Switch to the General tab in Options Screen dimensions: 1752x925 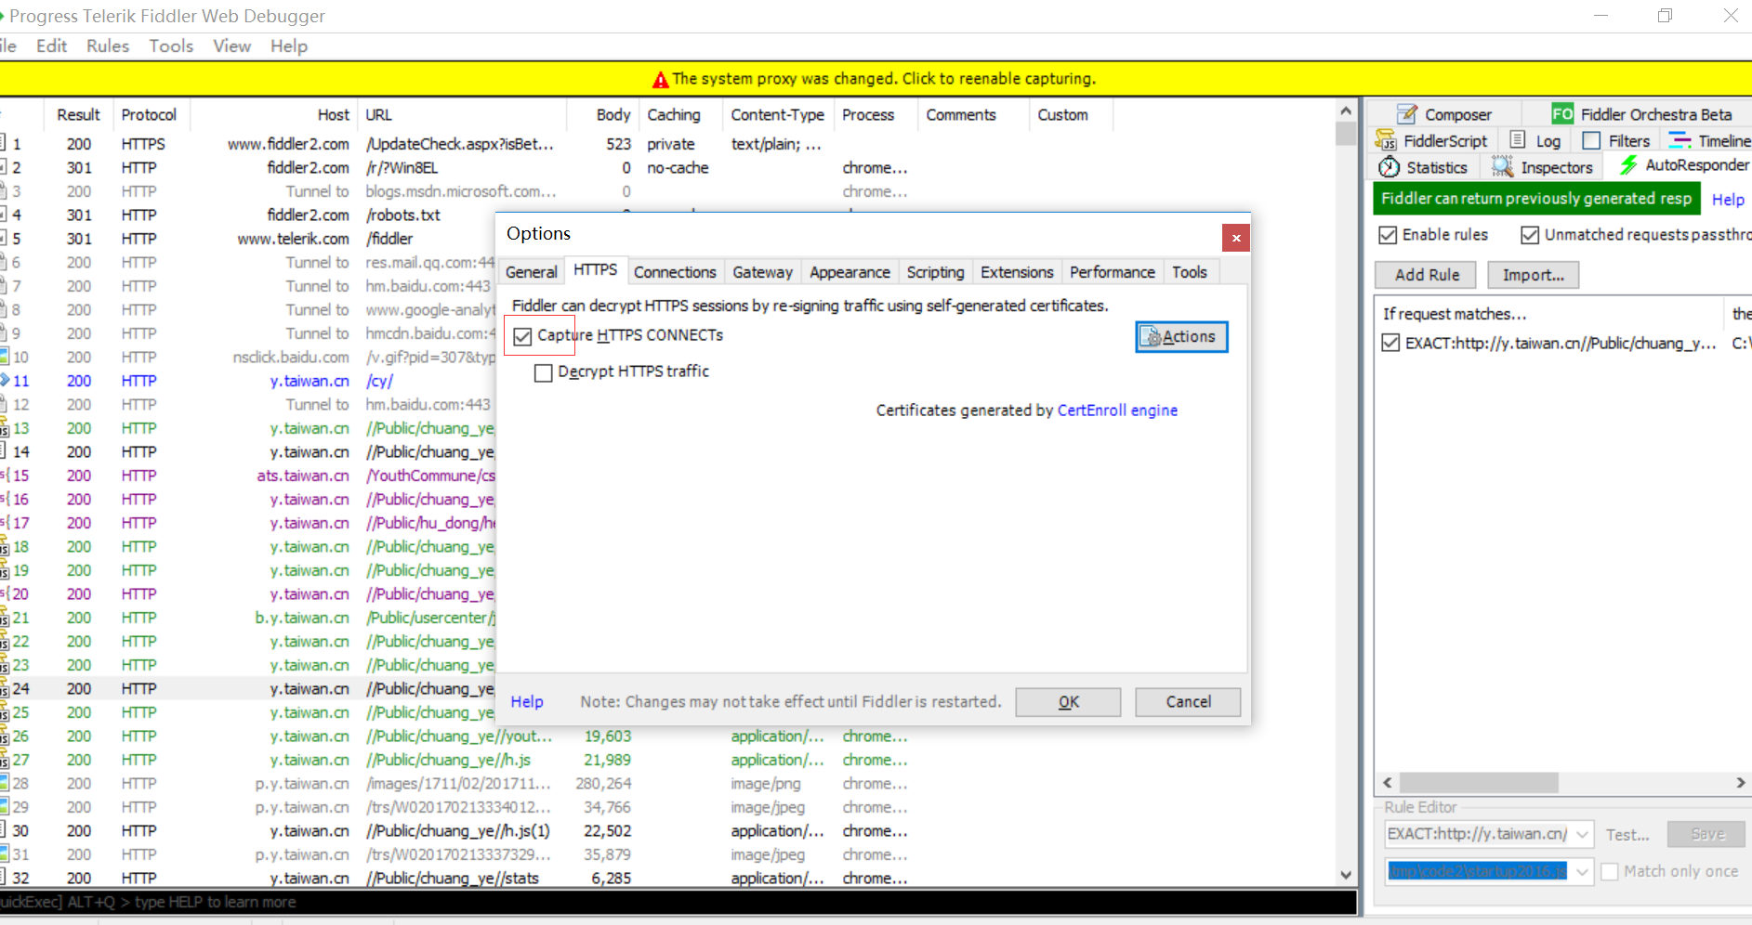point(532,272)
